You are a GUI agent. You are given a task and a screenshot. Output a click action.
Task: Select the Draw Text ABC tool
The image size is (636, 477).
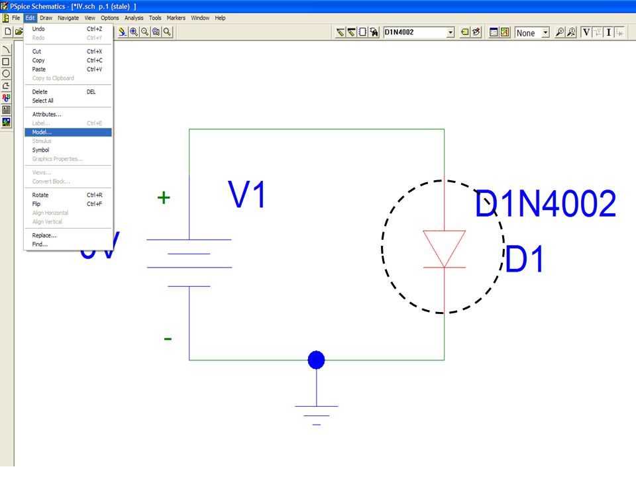(x=6, y=98)
